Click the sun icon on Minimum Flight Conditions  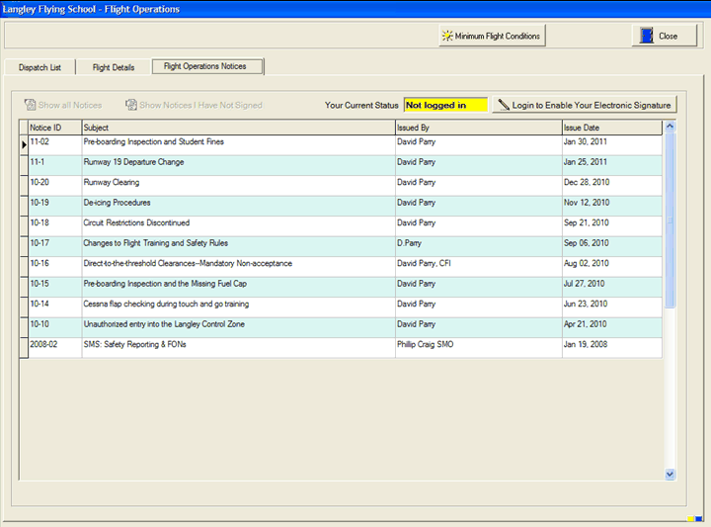[447, 37]
